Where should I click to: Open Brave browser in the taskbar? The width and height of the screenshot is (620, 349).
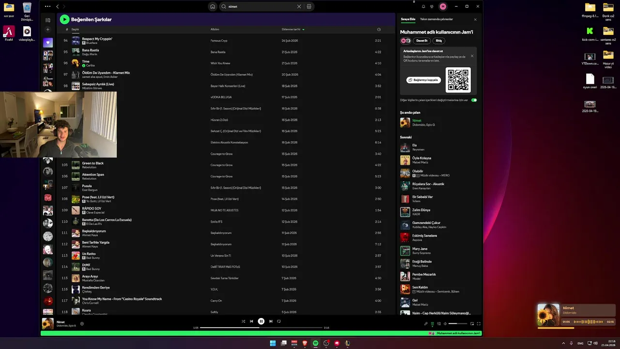pos(305,343)
